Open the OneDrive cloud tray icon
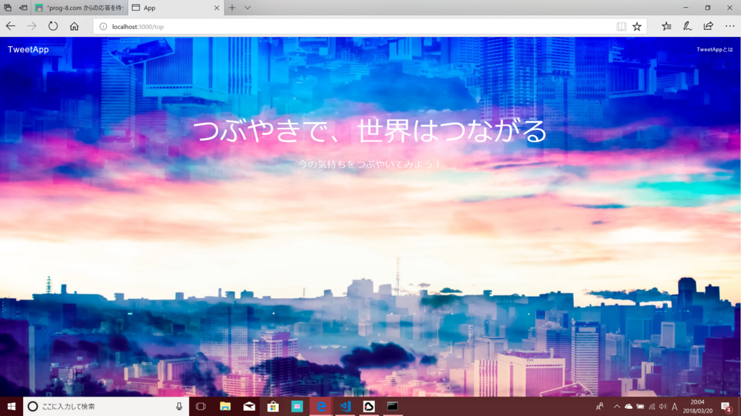 coord(629,407)
